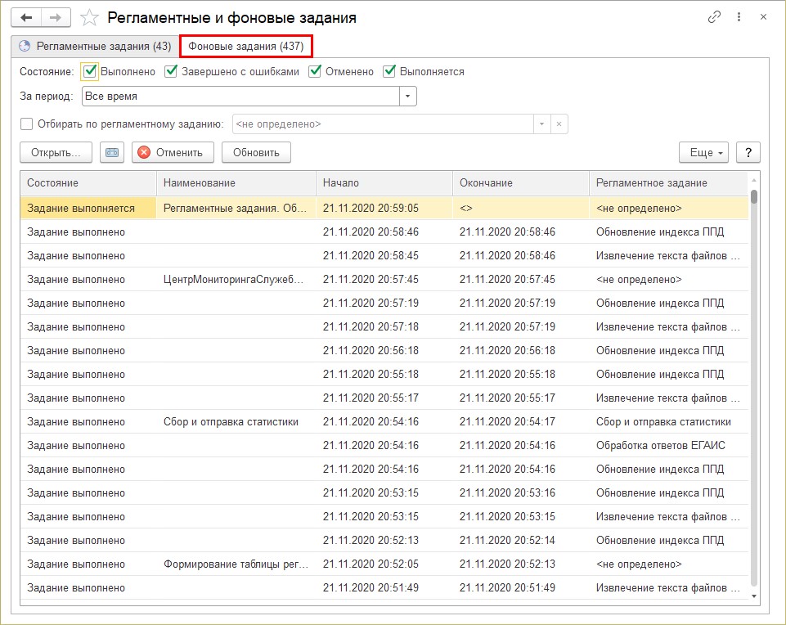This screenshot has width=786, height=625.
Task: Click the <> end cell of running job
Action: [521, 208]
